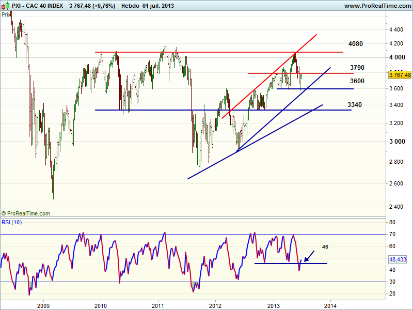Screen dimensions: 413x310
Task: Click the ProRealTime copyright logo icon
Action: (x=4, y=213)
